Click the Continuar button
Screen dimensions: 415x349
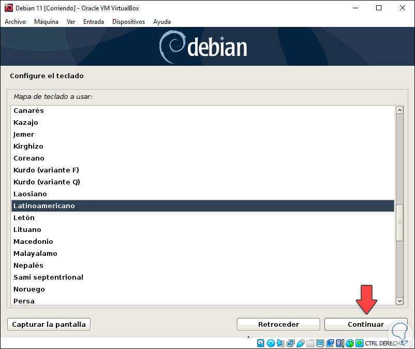coord(366,324)
